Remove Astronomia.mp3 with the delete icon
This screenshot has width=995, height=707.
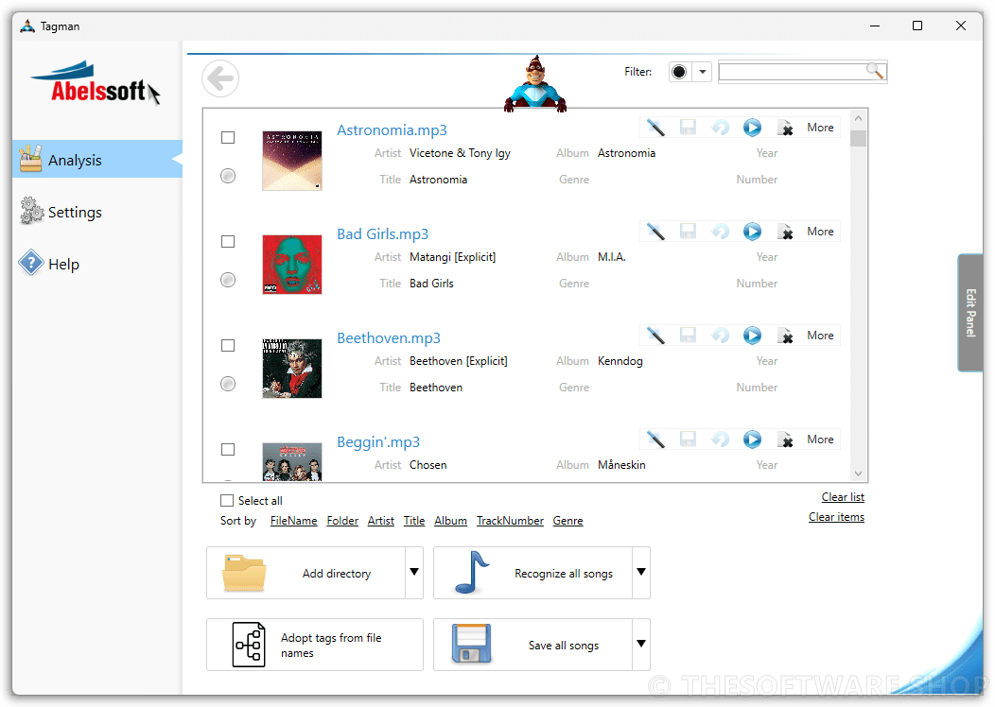786,129
